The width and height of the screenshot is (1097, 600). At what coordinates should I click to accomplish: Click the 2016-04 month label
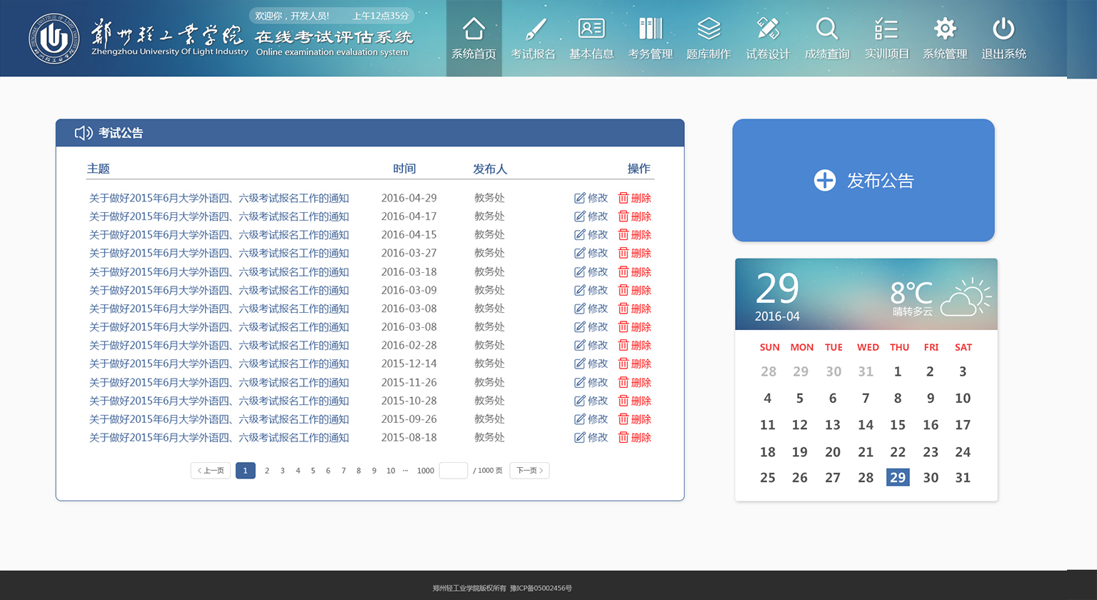pyautogui.click(x=777, y=316)
